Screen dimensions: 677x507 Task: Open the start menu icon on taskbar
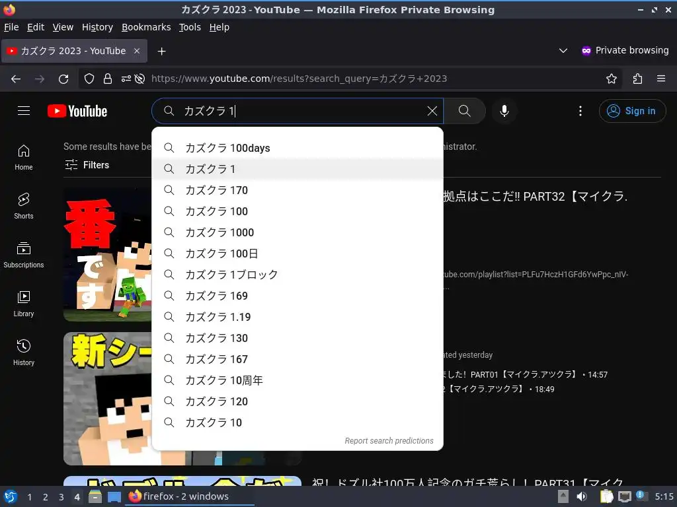pos(11,496)
